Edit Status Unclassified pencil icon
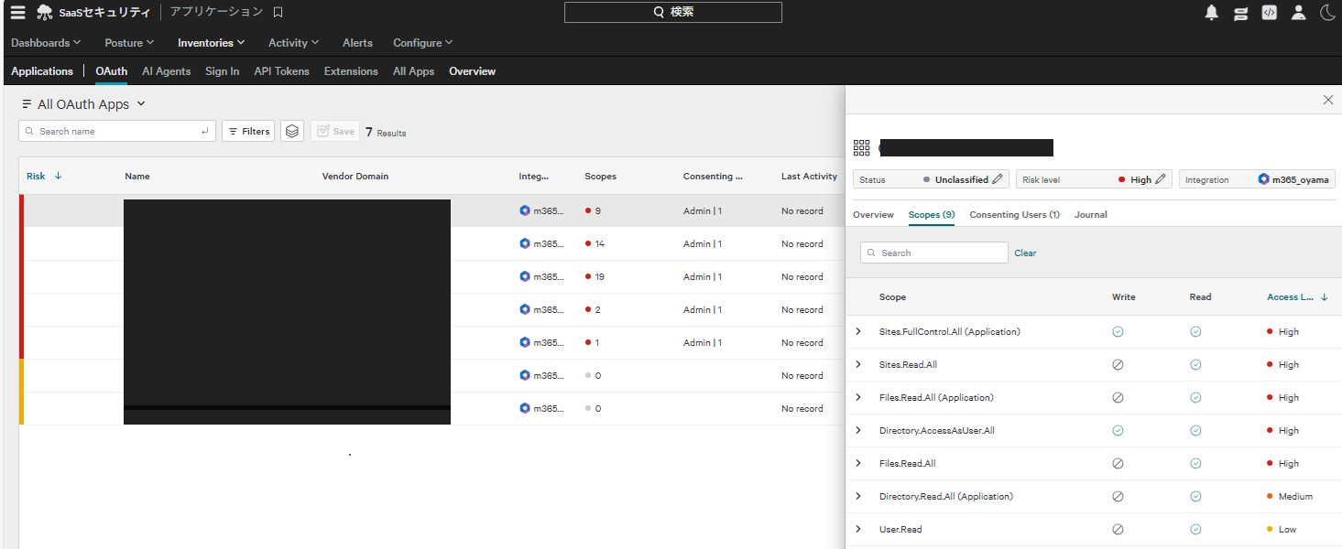Viewport: 1342px width, 549px height. coord(998,179)
